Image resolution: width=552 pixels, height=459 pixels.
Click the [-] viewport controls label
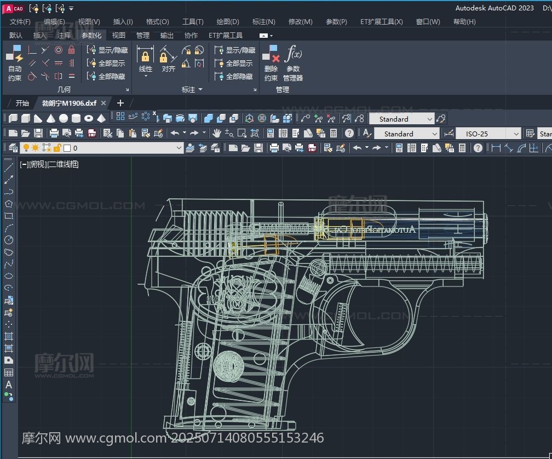pos(24,164)
